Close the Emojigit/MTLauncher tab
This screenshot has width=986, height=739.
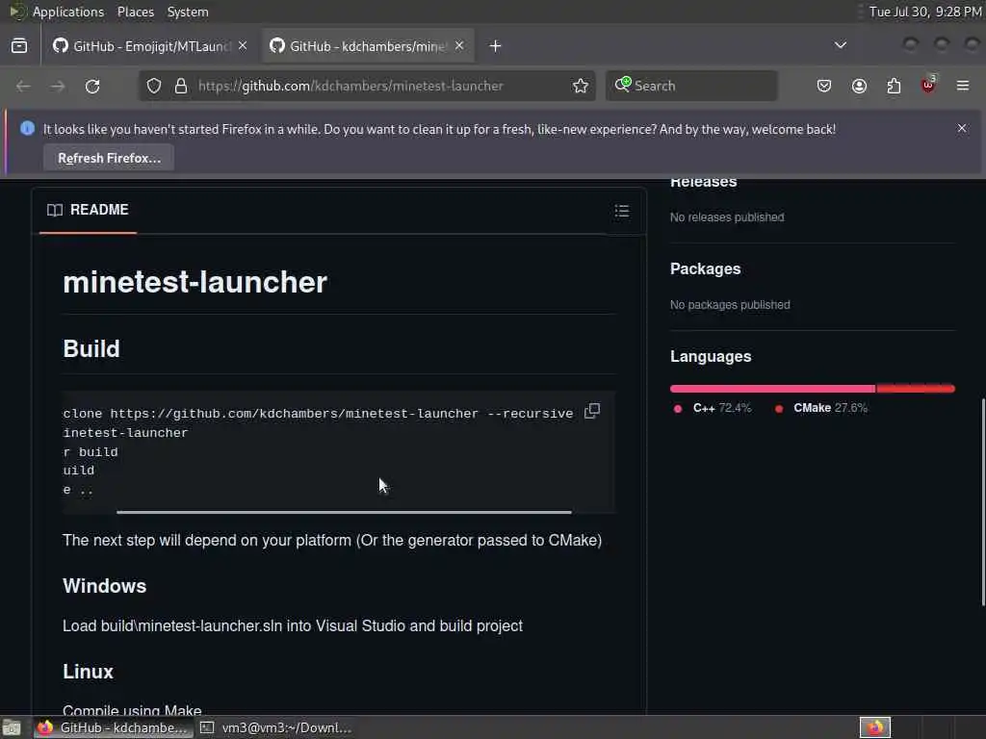(243, 46)
